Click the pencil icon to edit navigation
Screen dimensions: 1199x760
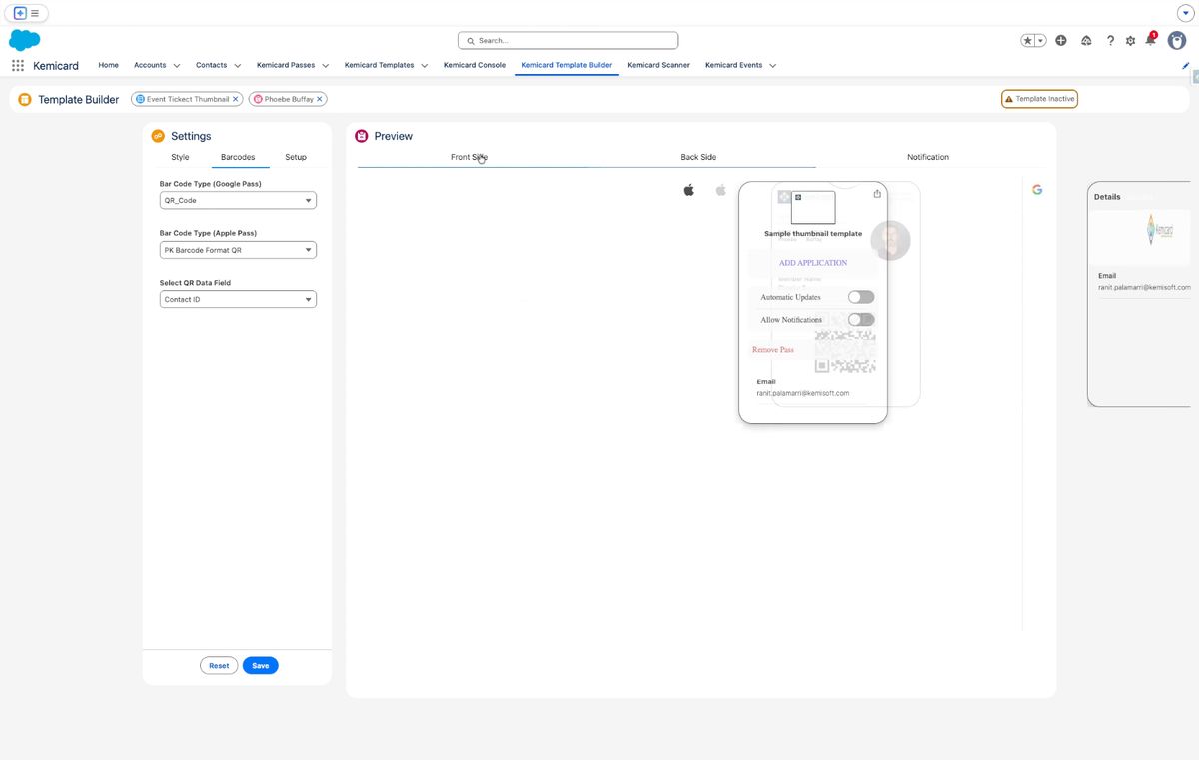pyautogui.click(x=1186, y=65)
